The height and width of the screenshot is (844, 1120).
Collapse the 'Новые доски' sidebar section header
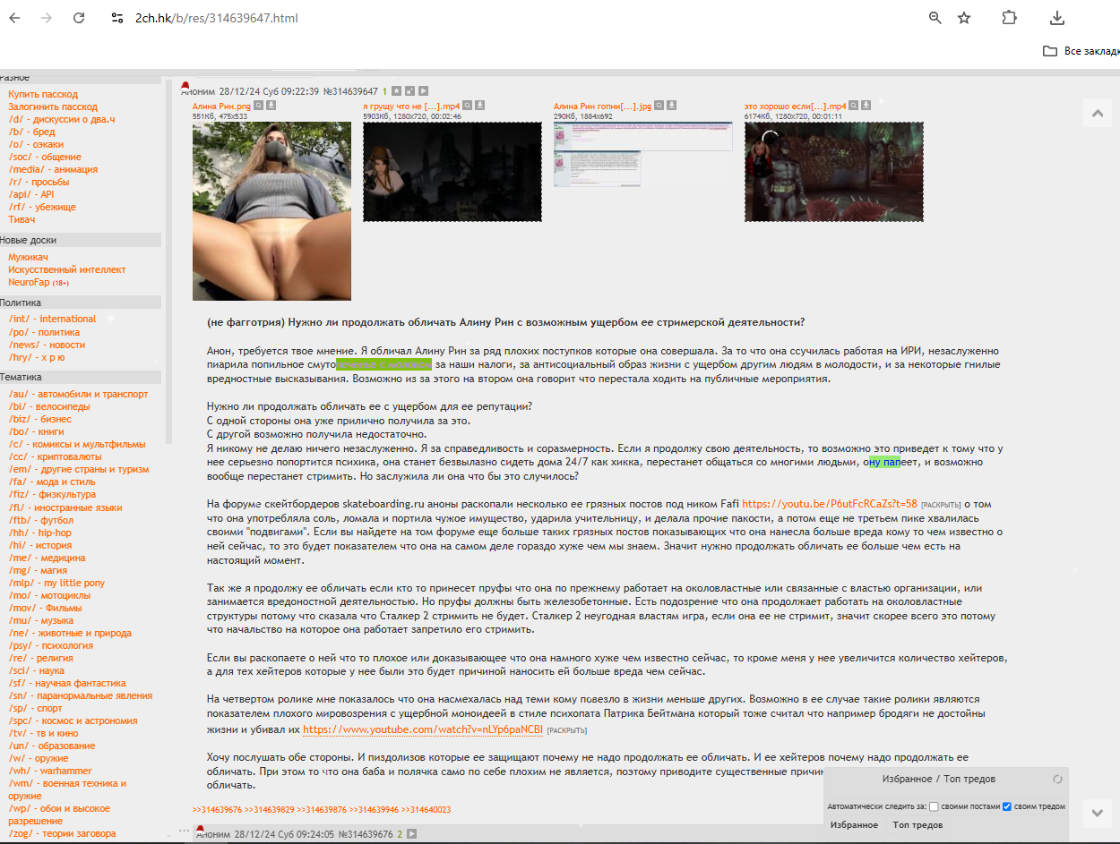pos(81,240)
